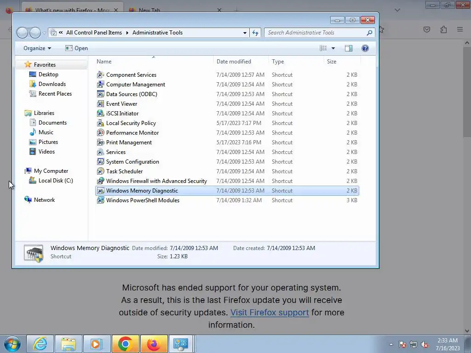This screenshot has height=353, width=471.
Task: Show hidden tray icons arrow
Action: [x=391, y=344]
